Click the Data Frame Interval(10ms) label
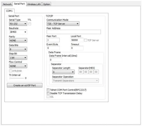 (63, 56)
